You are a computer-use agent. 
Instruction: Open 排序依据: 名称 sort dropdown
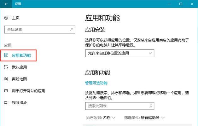tap(101, 118)
